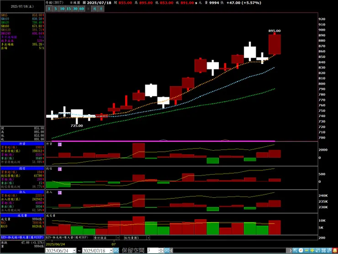338x254 pixels.
Task: Click the date label 2025/07/18(五) at top left
Action: pos(22,6)
